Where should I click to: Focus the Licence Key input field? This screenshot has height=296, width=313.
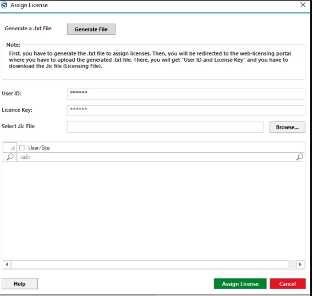[186, 111]
